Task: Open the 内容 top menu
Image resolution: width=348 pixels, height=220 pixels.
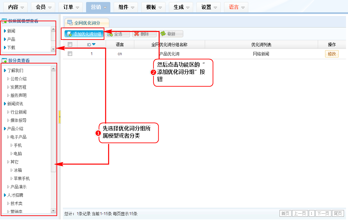Action: pos(16,7)
